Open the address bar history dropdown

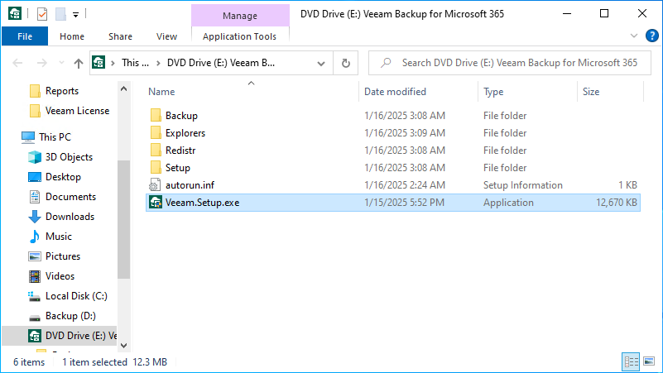tap(321, 64)
